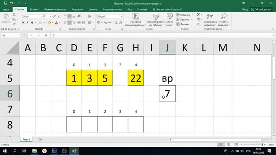Click the Windows Start button
Screen dimensions: 276x155
5,151
